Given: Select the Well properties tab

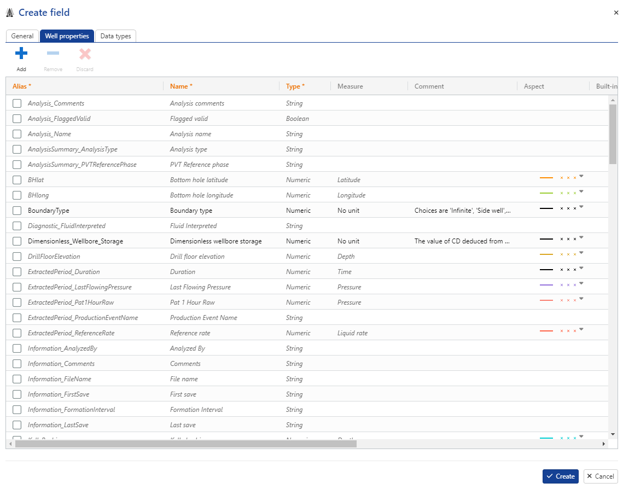Looking at the screenshot, I should 67,36.
